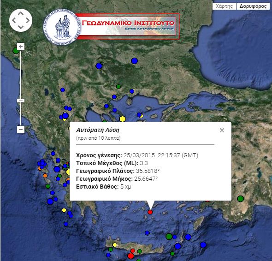
Task: Click the text (πριν από 10 λεπτά)
Action: point(98,138)
